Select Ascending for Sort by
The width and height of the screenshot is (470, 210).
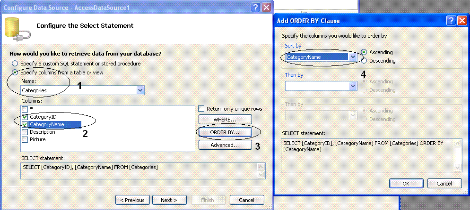tap(364, 52)
